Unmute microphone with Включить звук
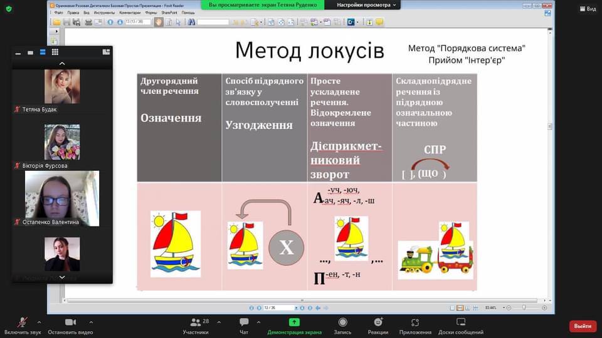 coord(23,324)
